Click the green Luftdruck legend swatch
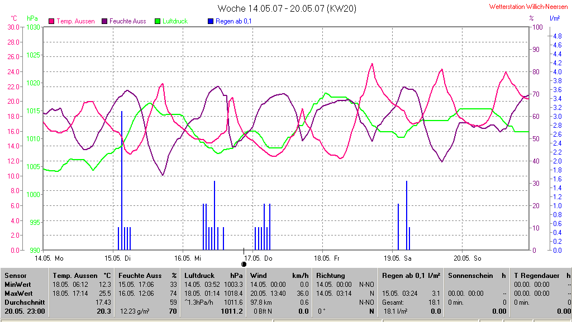Viewport: 572px width, 322px height. pos(158,21)
